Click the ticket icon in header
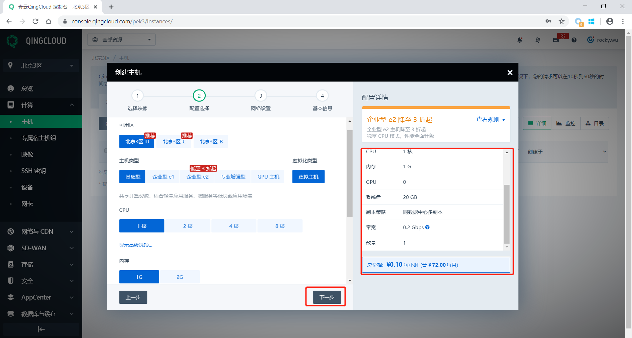Viewport: 632px width, 338px height. point(538,40)
